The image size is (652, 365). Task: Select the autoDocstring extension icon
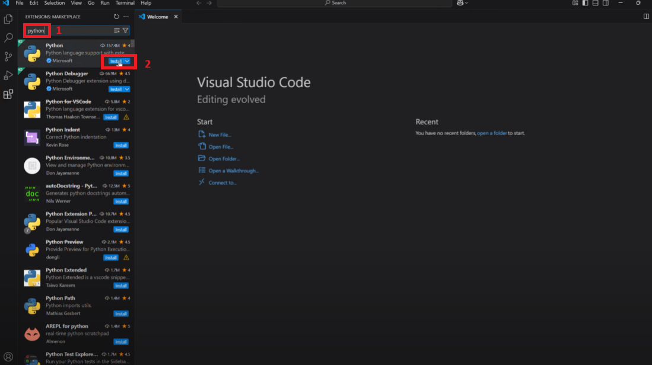pyautogui.click(x=32, y=194)
